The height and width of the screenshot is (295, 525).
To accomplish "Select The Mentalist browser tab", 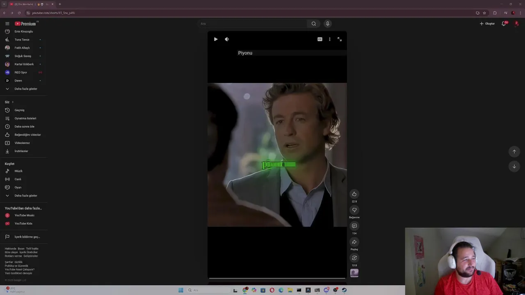I will click(x=31, y=4).
